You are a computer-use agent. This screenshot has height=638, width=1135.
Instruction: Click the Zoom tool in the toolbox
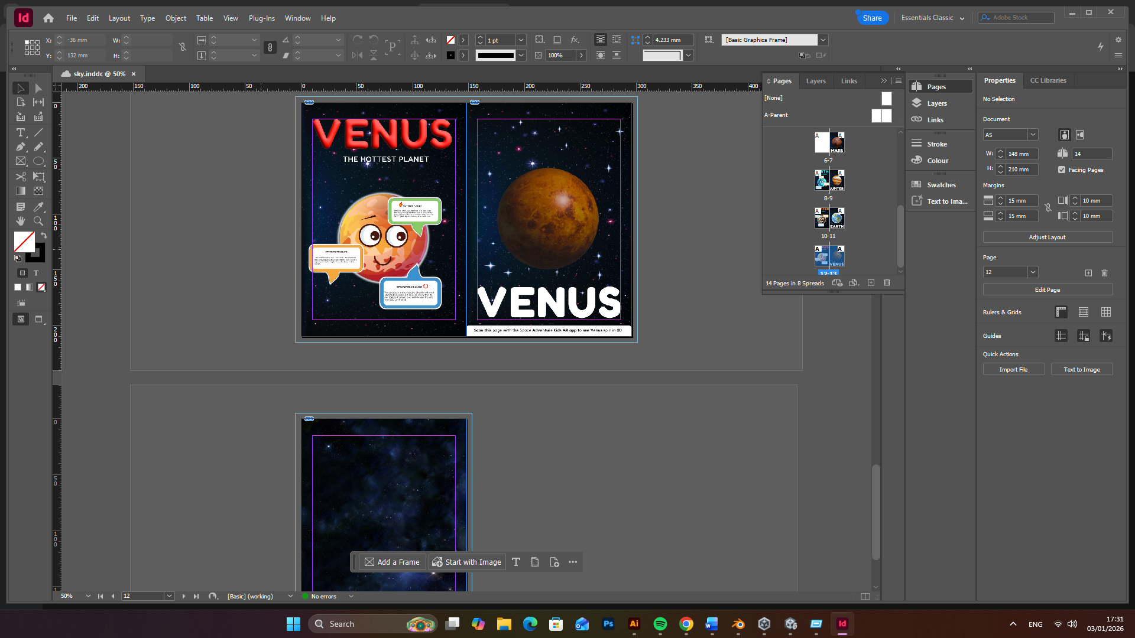38,221
